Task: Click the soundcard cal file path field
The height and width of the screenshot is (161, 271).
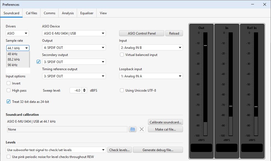Action: tap(67, 129)
